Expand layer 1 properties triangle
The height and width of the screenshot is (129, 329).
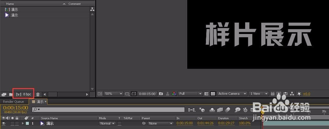(x=23, y=123)
